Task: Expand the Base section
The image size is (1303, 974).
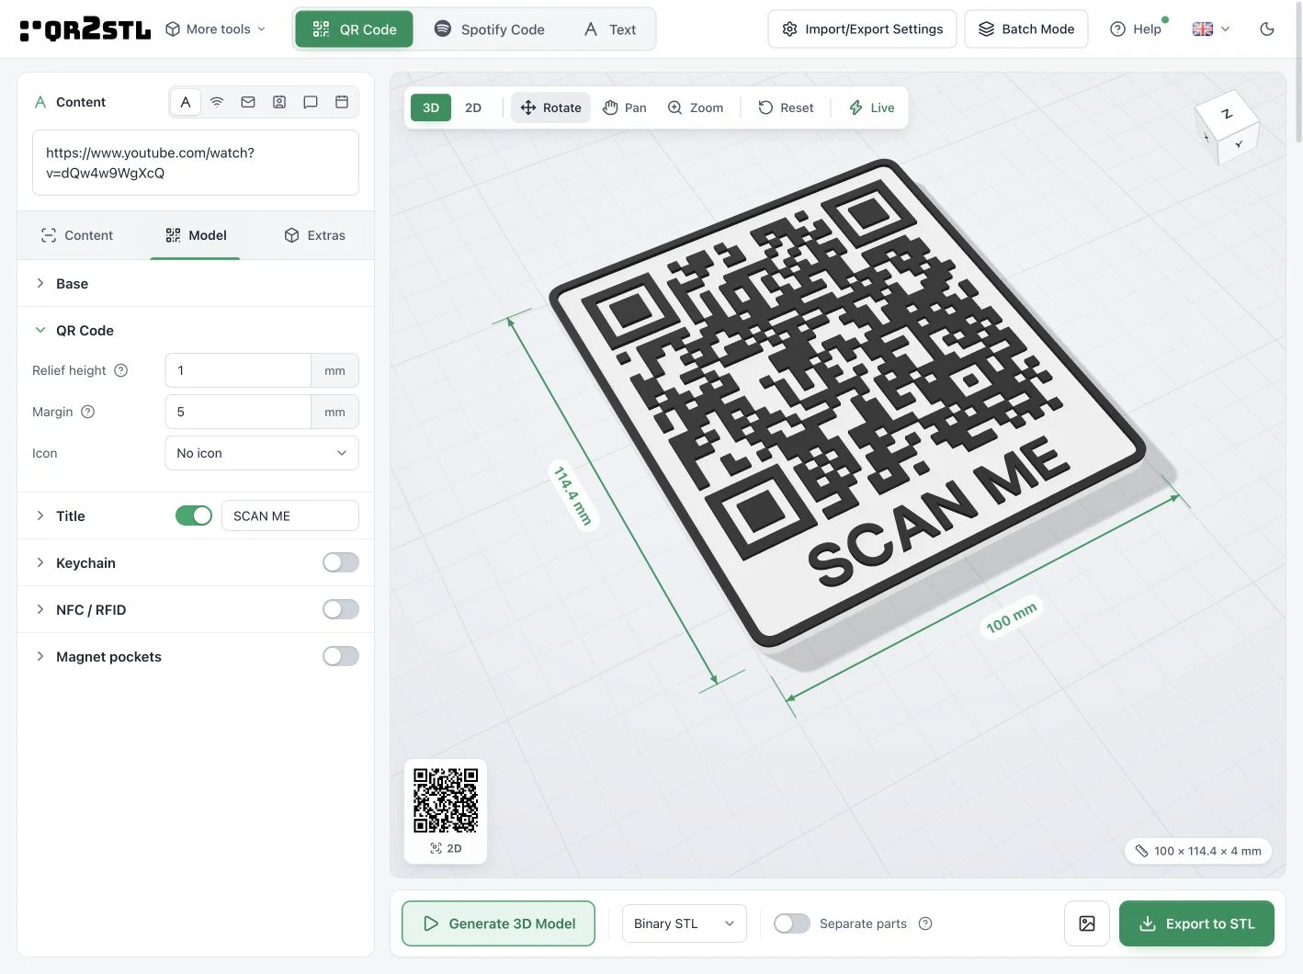Action: coord(196,283)
